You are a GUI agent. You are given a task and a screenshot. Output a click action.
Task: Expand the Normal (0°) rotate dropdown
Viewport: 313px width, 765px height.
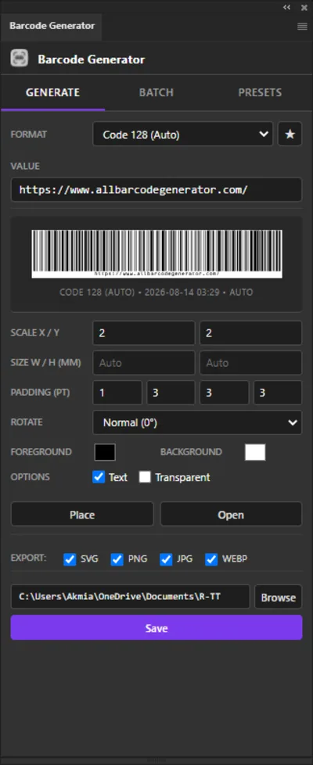[x=197, y=422]
